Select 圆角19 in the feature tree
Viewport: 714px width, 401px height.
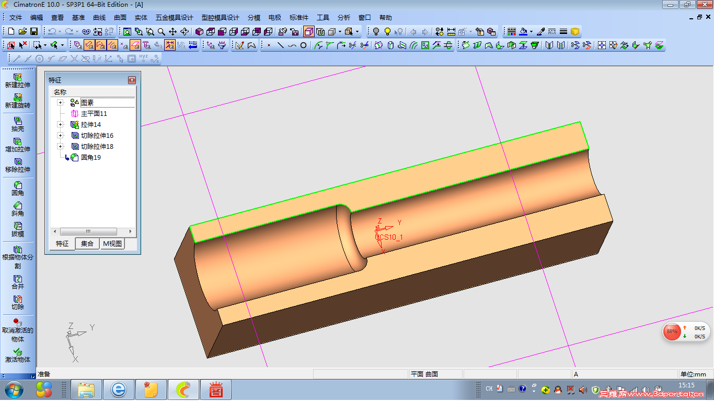point(90,158)
